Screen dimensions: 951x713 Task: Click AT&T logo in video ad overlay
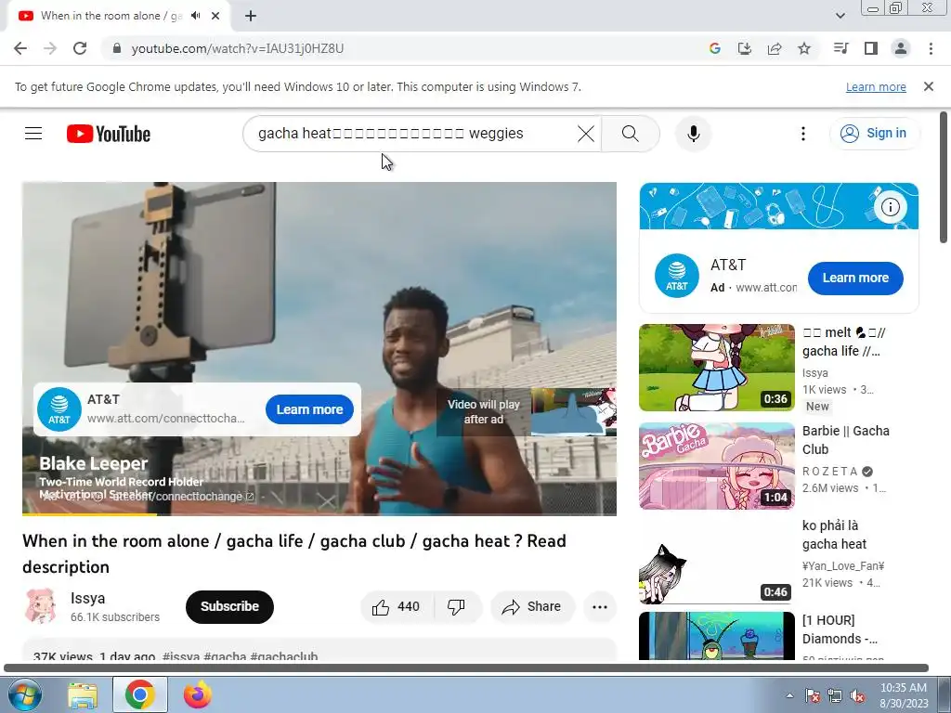[x=59, y=409]
